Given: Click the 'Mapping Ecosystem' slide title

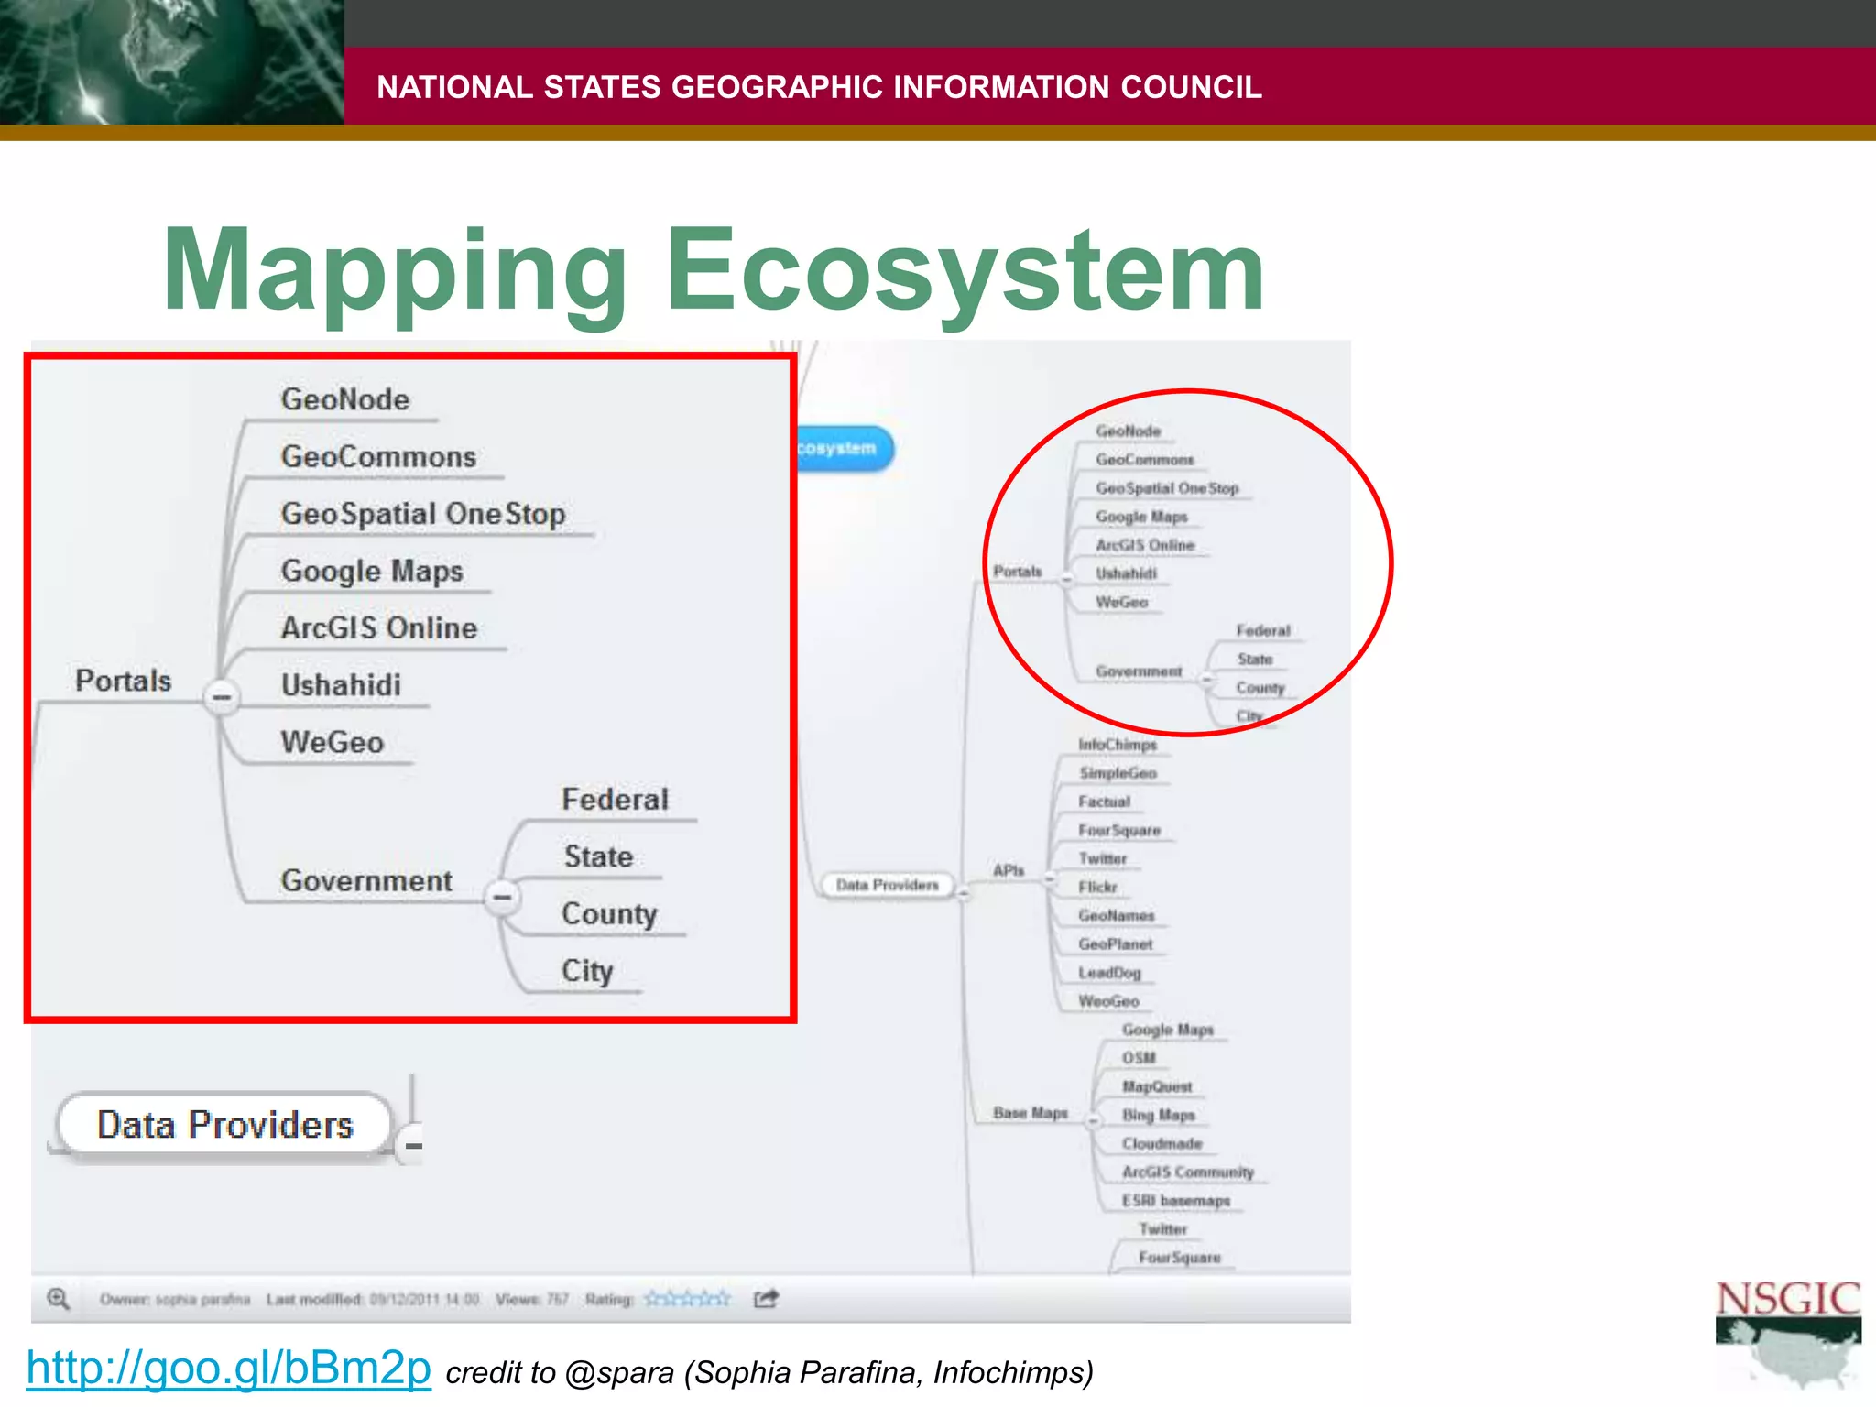Looking at the screenshot, I should (x=714, y=273).
